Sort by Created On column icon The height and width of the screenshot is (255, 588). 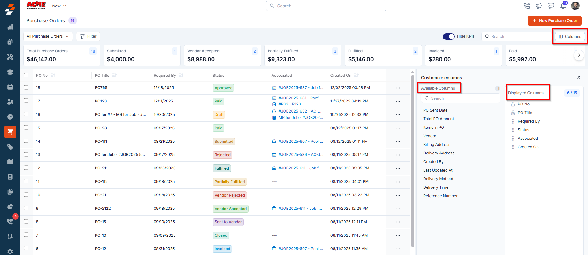356,75
